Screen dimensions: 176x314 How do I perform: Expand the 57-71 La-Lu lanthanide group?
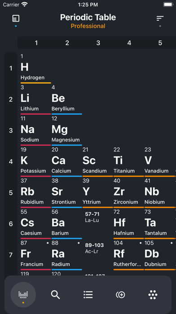pos(92,217)
